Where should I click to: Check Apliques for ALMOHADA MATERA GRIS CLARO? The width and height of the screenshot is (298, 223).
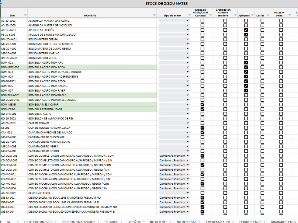point(246,21)
